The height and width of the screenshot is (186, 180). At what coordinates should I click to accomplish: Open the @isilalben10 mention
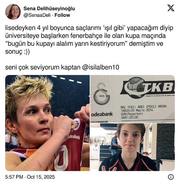(x=100, y=67)
